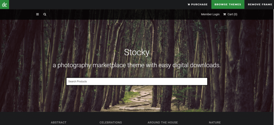Open the Cart (0) link
This screenshot has width=274, height=125.
pos(232,14)
